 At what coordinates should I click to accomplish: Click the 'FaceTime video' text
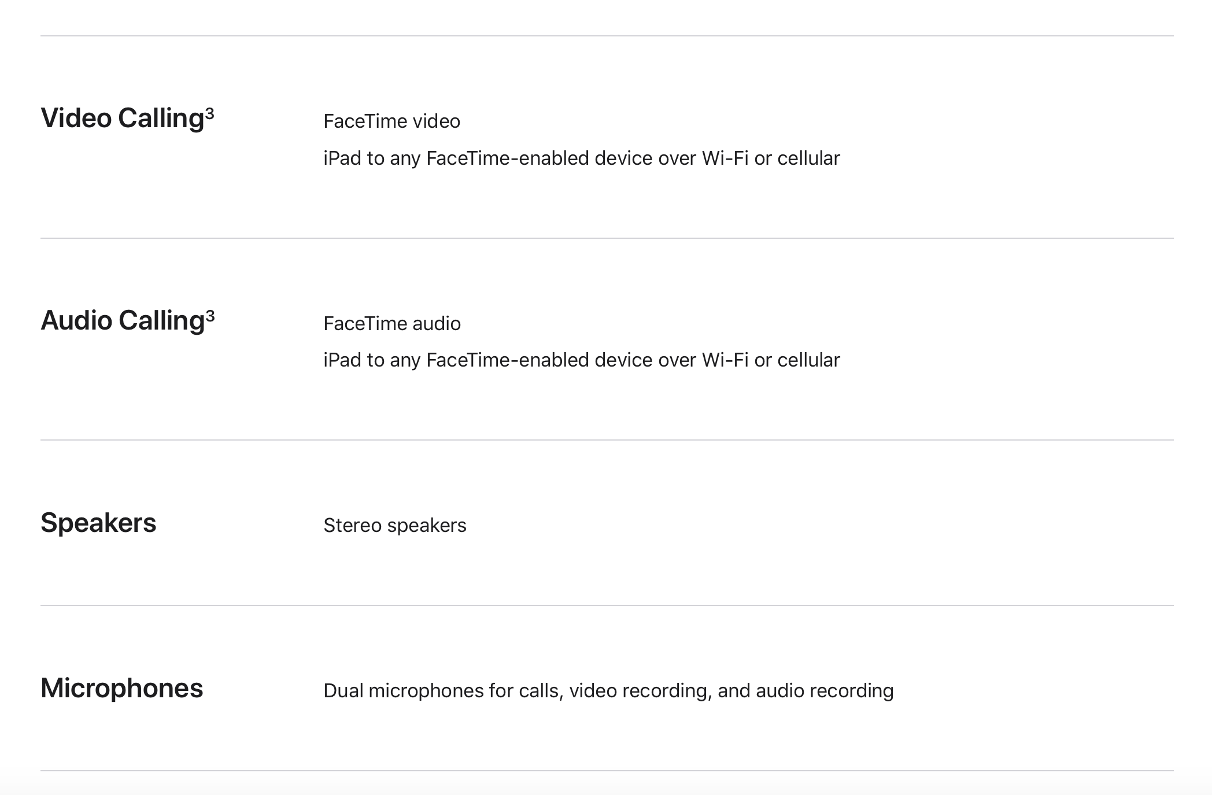coord(391,121)
